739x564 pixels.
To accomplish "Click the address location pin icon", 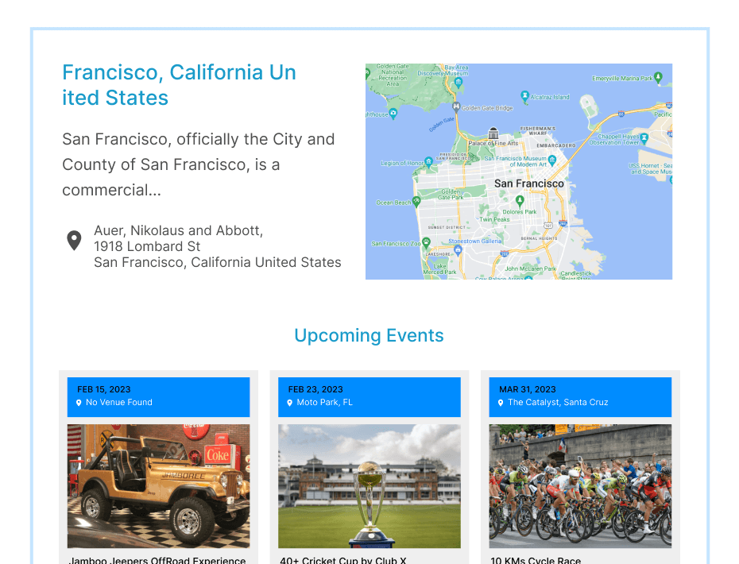I will [74, 240].
